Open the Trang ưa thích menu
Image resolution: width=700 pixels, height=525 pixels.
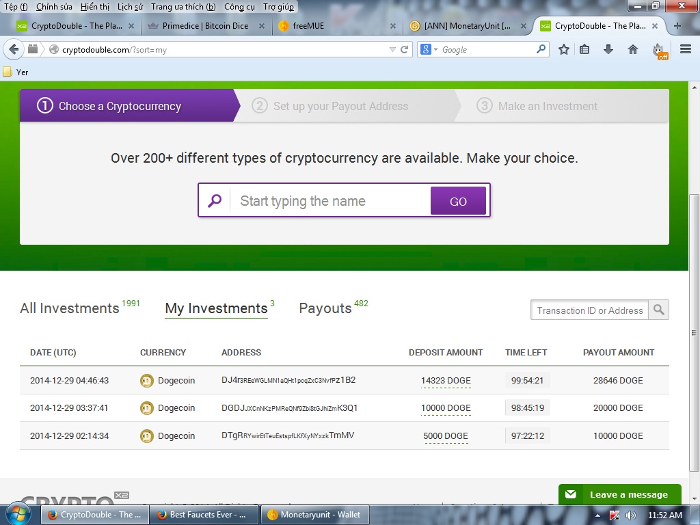point(183,7)
